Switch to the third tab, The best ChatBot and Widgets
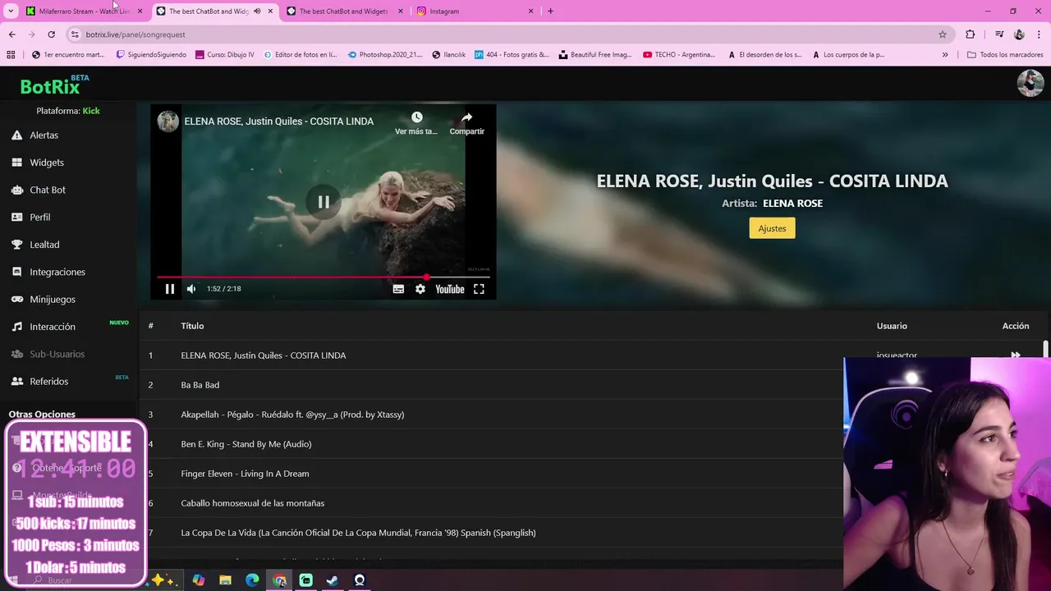Image resolution: width=1051 pixels, height=591 pixels. pyautogui.click(x=345, y=11)
